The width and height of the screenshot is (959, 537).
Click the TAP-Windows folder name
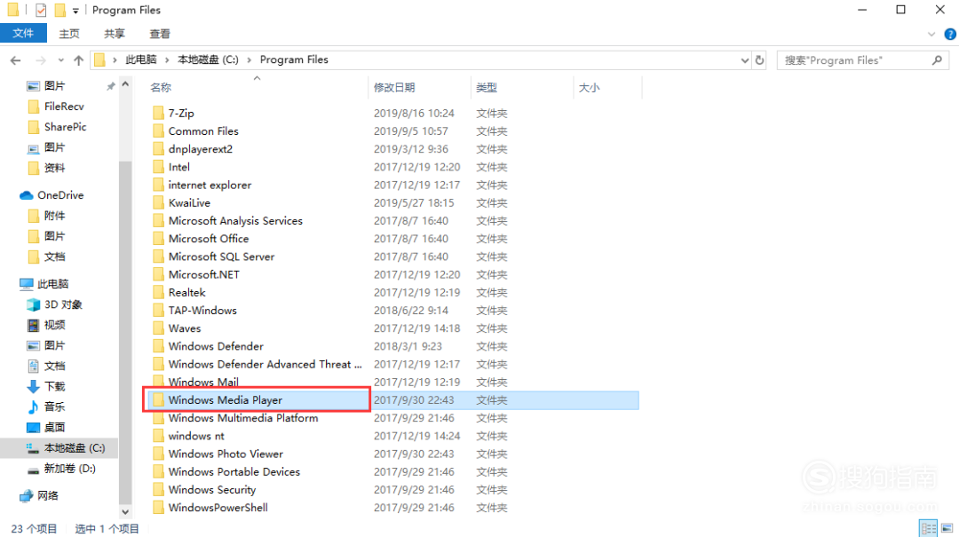point(202,310)
